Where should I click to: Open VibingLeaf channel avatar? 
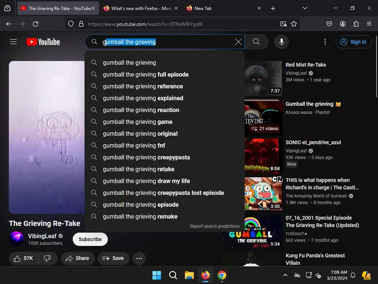pyautogui.click(x=16, y=239)
